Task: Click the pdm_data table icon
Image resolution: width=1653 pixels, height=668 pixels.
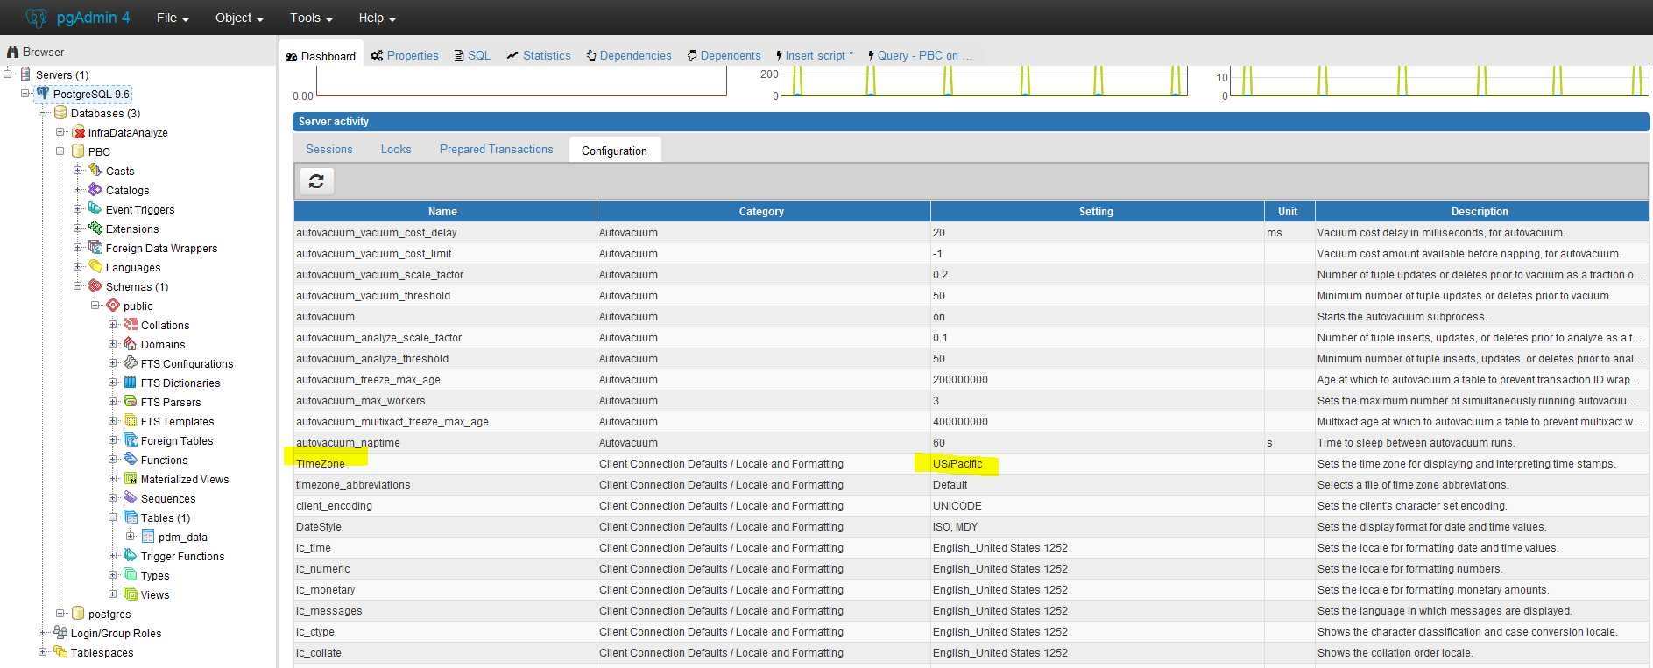Action: (148, 537)
